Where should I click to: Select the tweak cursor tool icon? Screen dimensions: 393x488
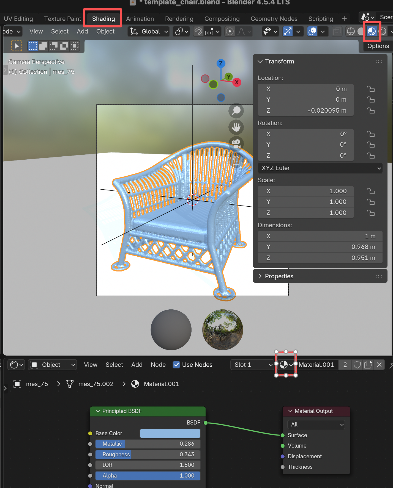tap(17, 46)
